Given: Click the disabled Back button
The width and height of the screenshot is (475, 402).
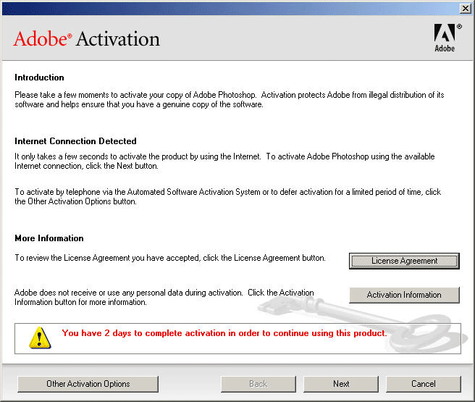Looking at the screenshot, I should tap(258, 384).
